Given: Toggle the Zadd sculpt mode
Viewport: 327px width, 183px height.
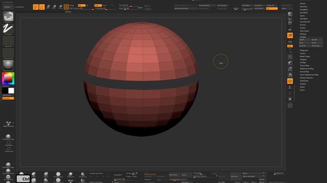Looking at the screenshot, I should point(98,6).
